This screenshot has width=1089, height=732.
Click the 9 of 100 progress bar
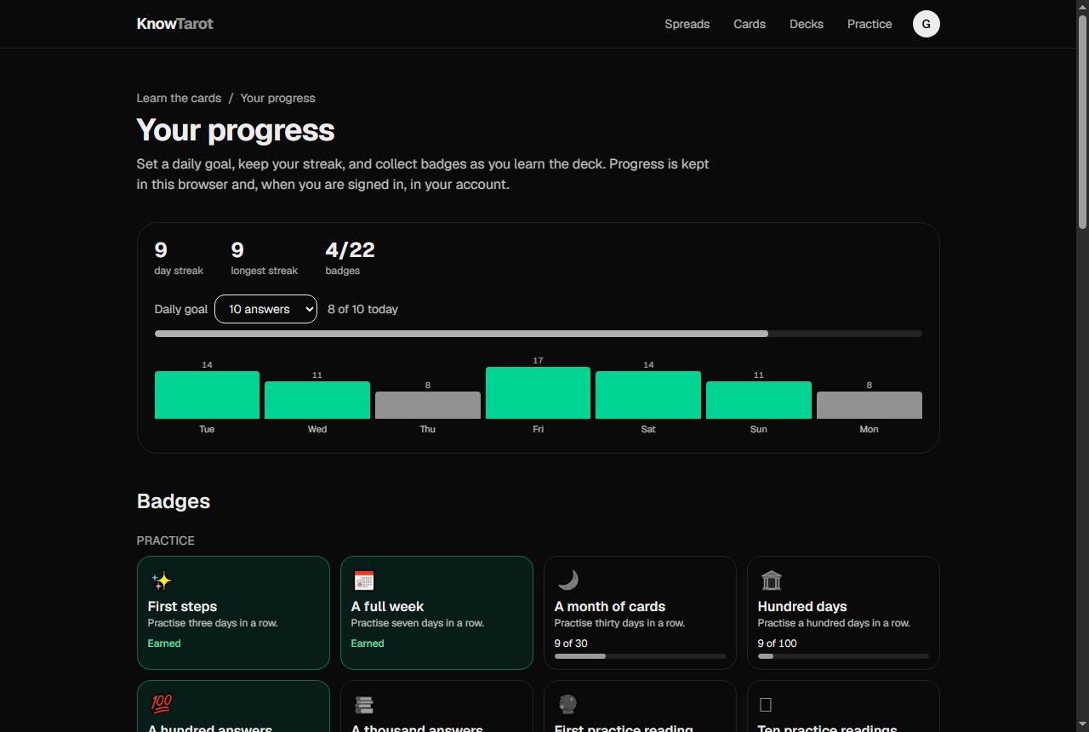pos(843,656)
